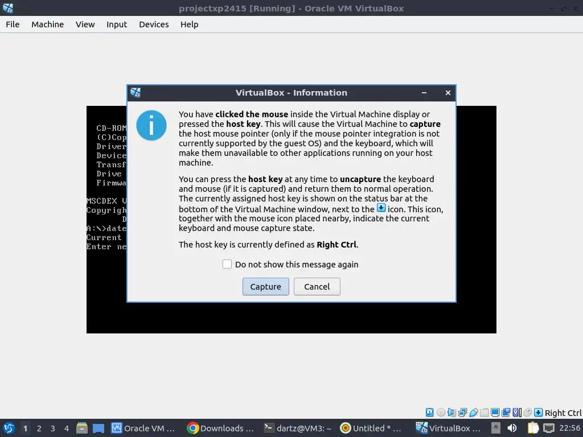The width and height of the screenshot is (583, 437).
Task: Switch to Chrome Downloads taskbar window
Action: coord(220,428)
